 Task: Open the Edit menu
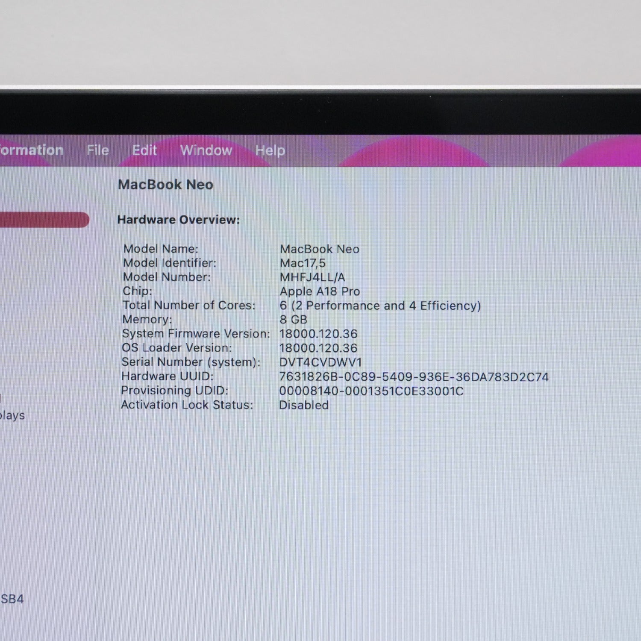point(144,150)
